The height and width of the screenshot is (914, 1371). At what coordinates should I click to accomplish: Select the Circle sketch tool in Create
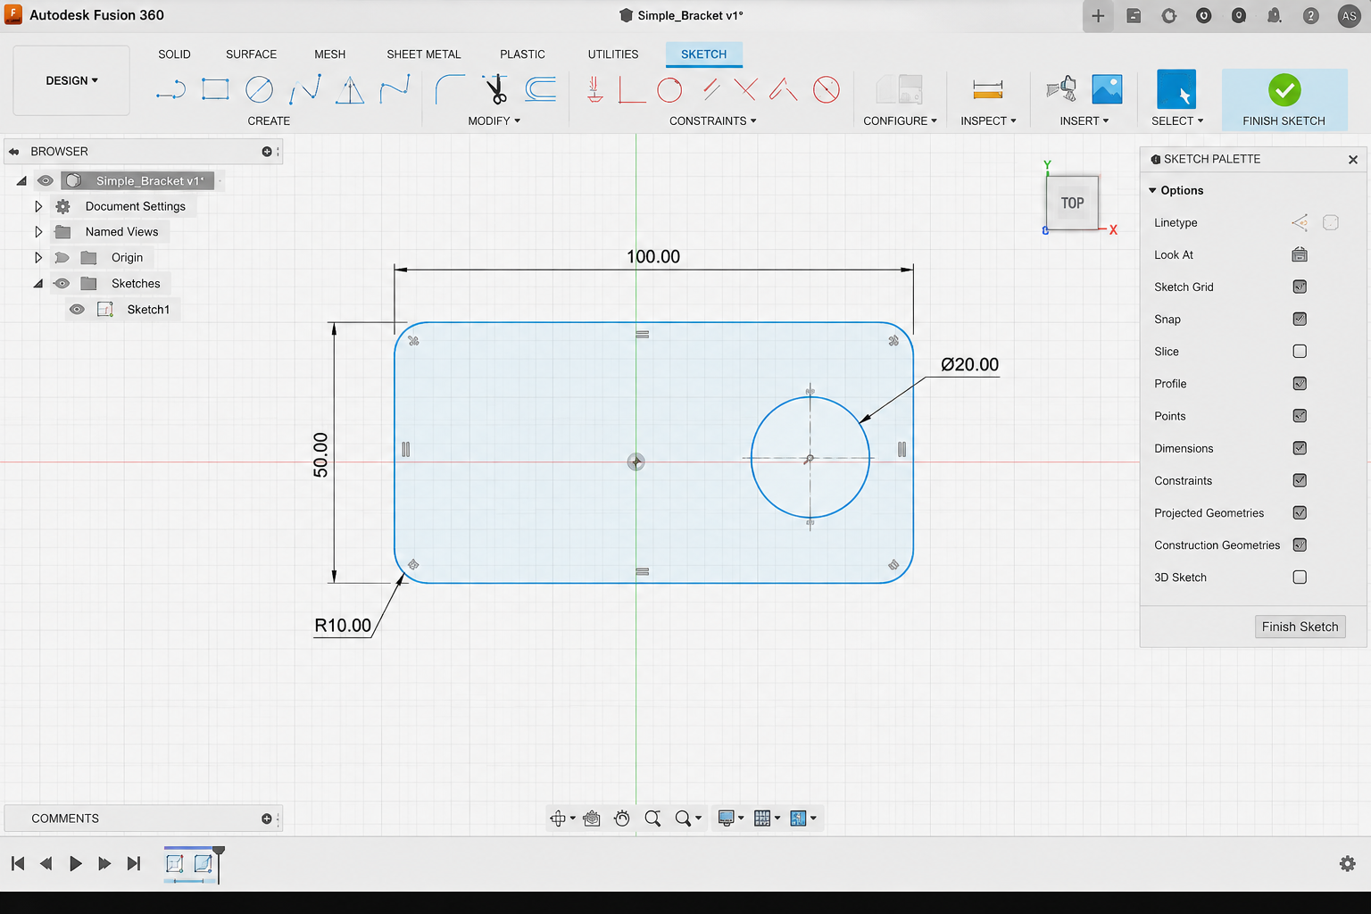point(259,89)
